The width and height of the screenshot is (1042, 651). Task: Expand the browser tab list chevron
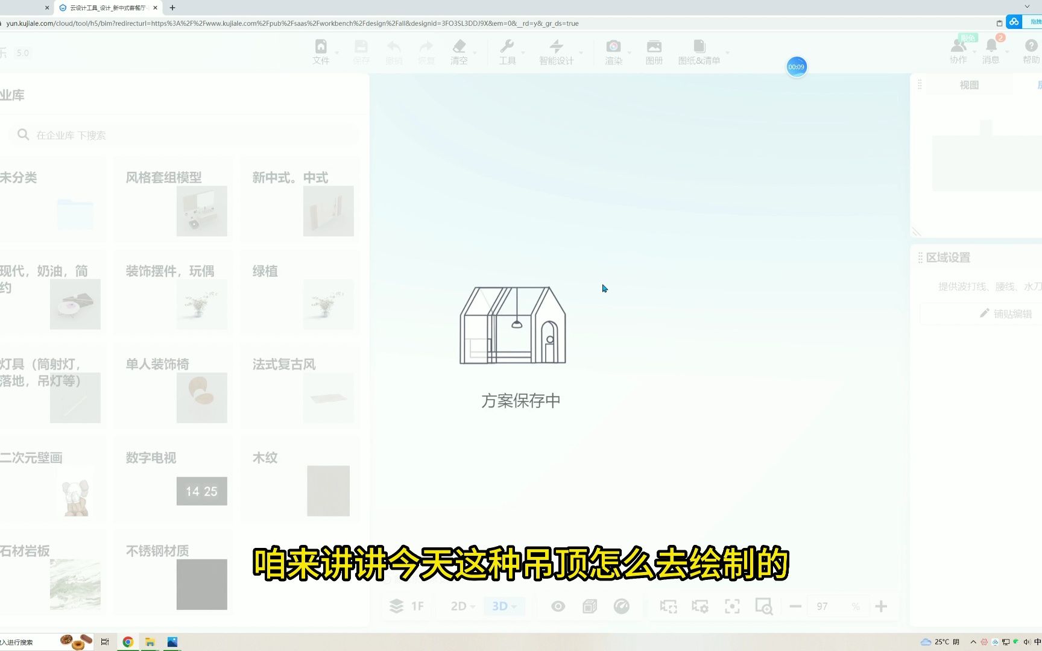point(1028,7)
